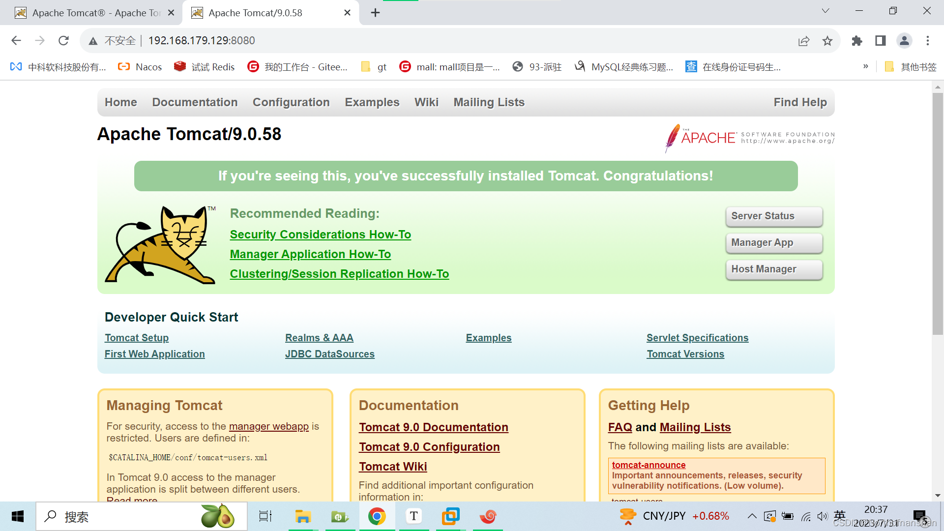Expand hidden bookmarks with double chevron
944x531 pixels.
tap(866, 66)
